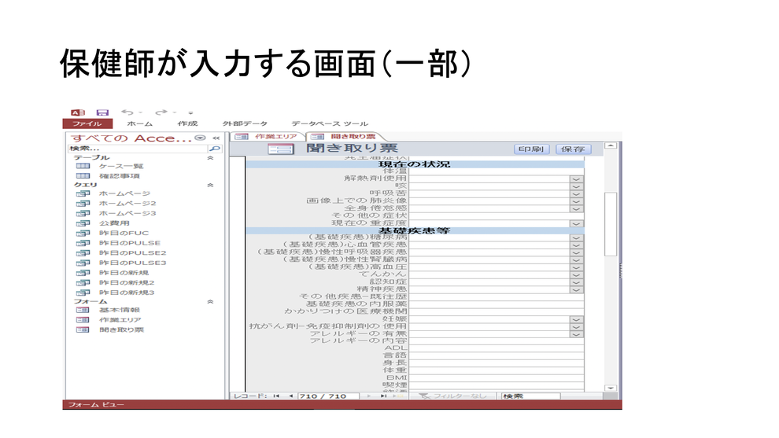Switch to the 外部データ ribbon tab

click(x=245, y=123)
